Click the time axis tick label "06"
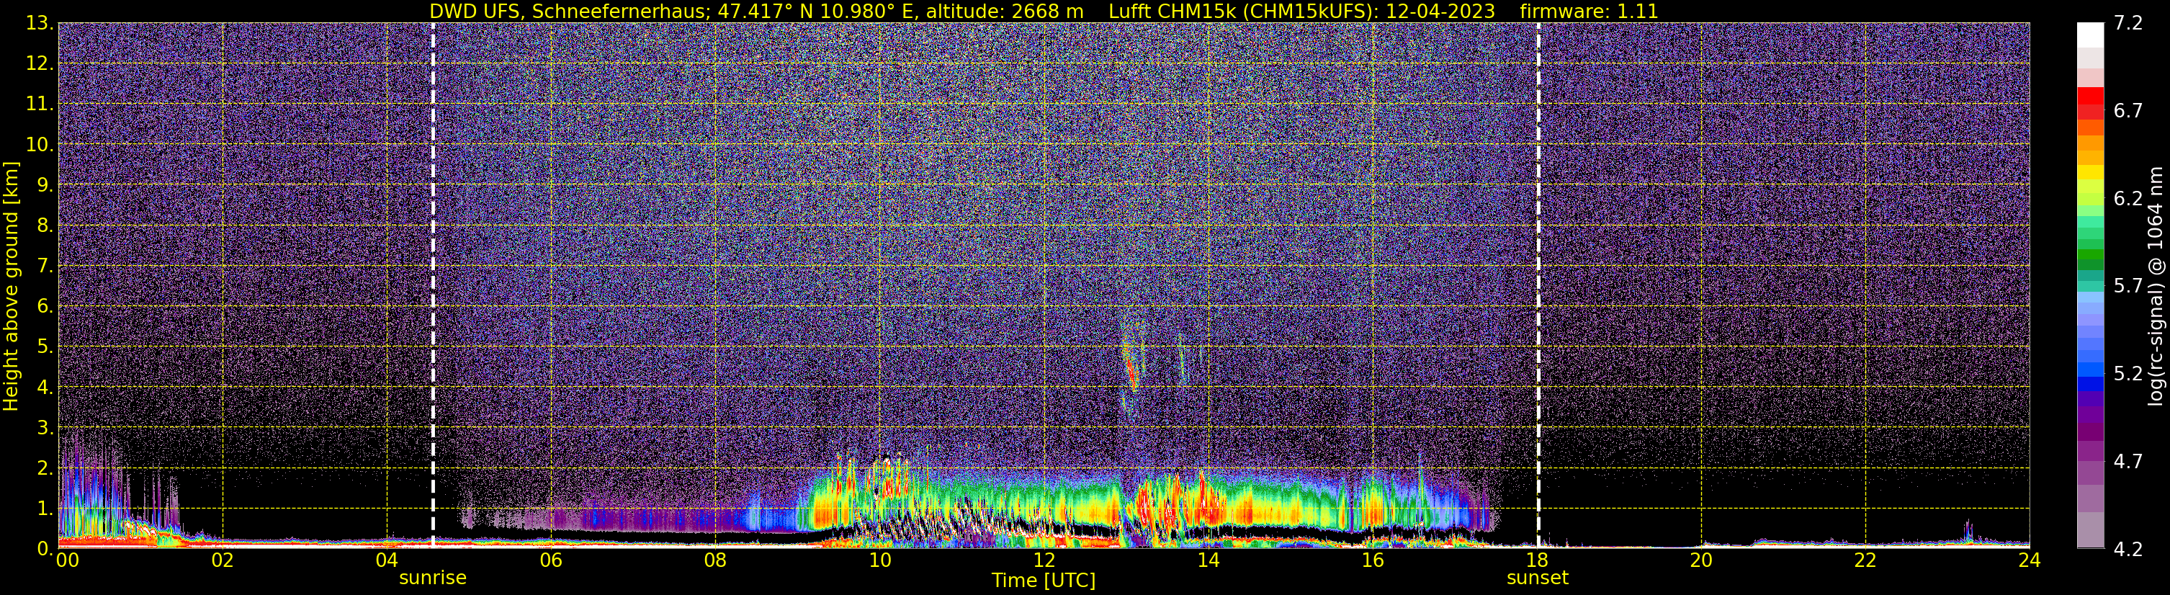The height and width of the screenshot is (595, 2170). [550, 560]
